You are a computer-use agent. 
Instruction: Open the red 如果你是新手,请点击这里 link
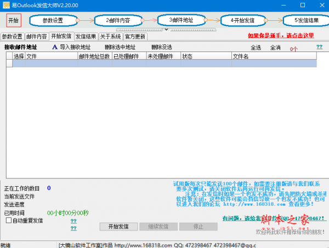(x=280, y=36)
